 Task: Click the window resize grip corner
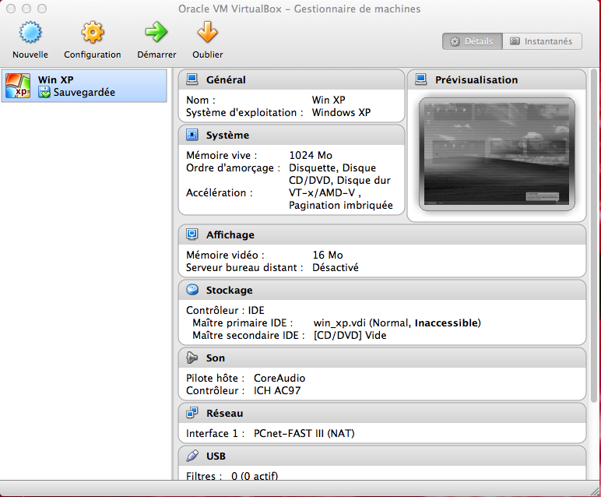(x=596, y=492)
